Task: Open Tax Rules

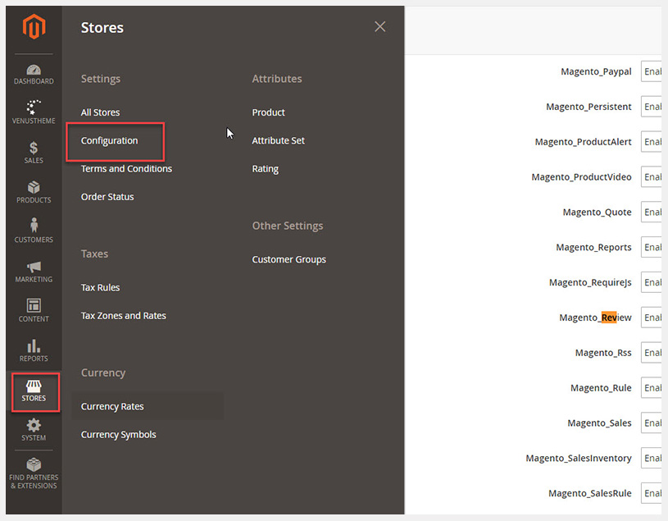Action: 101,287
